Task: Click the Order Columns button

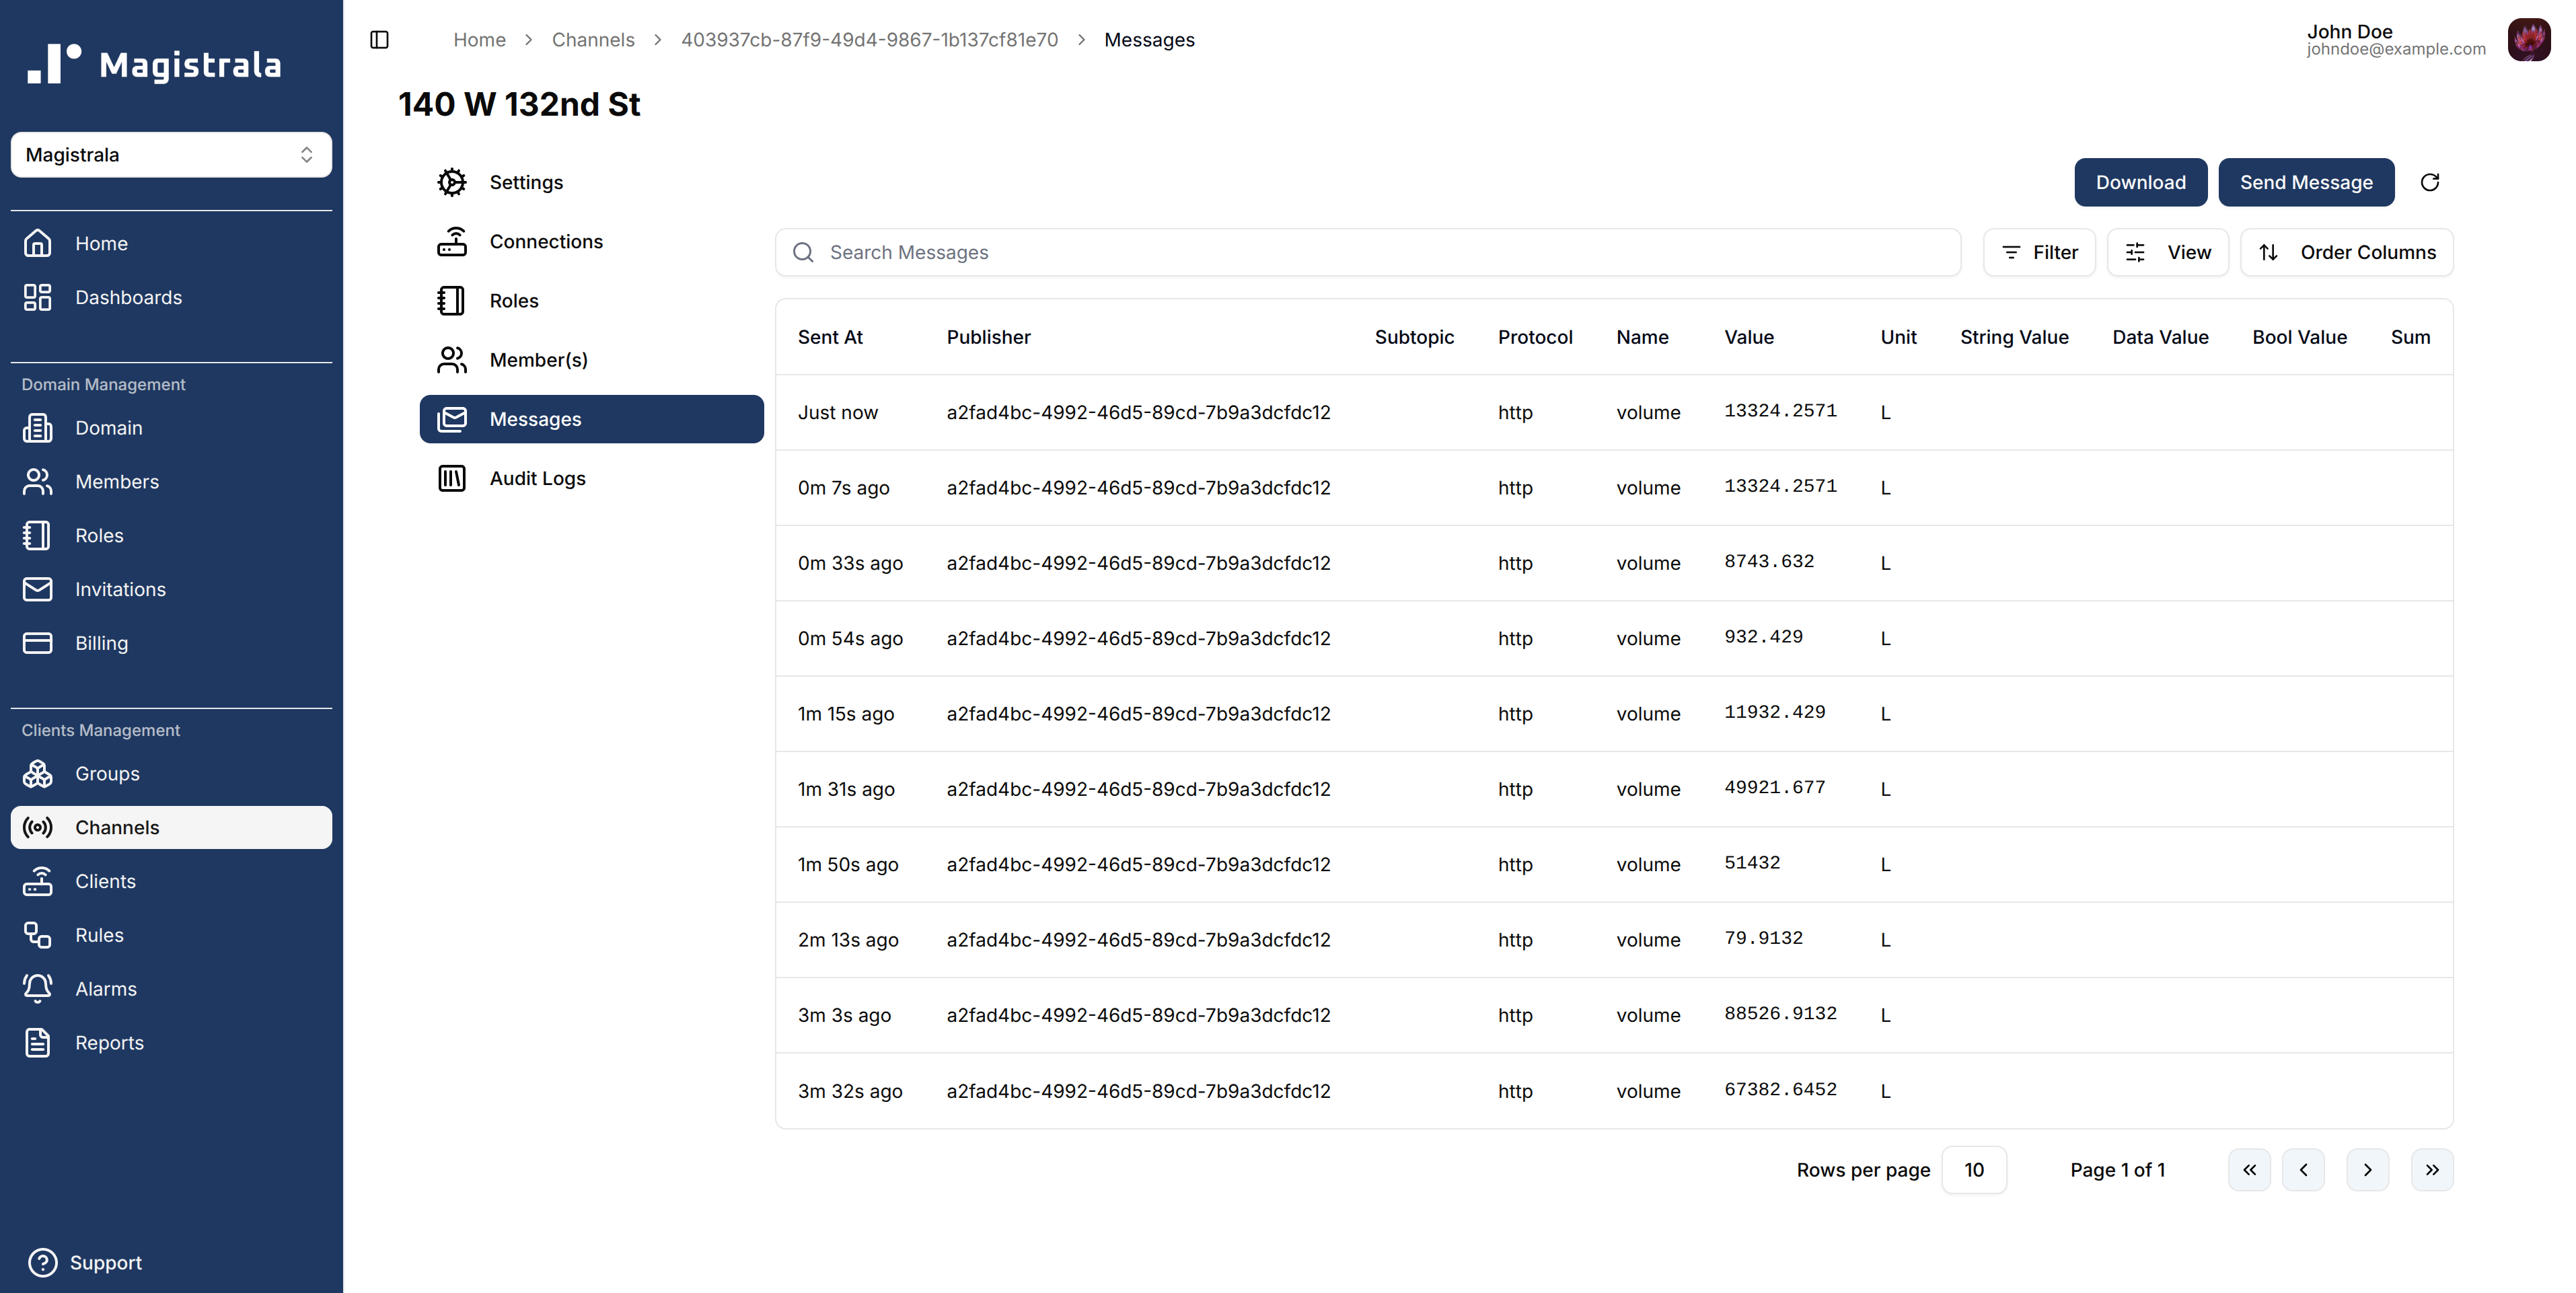Action: pyautogui.click(x=2346, y=252)
